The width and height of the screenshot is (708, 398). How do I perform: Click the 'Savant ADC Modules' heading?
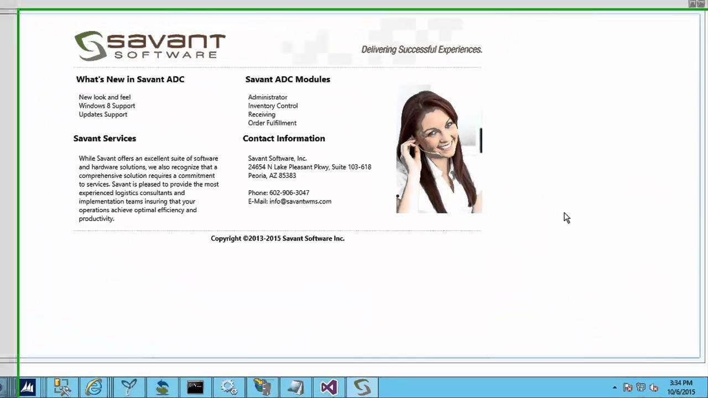tap(288, 80)
